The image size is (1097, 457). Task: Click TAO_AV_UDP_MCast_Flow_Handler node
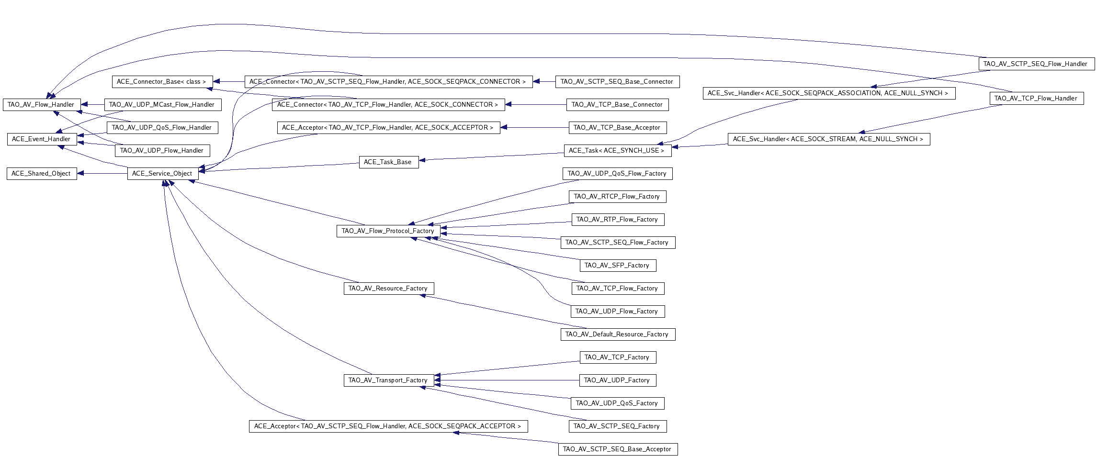pyautogui.click(x=162, y=105)
